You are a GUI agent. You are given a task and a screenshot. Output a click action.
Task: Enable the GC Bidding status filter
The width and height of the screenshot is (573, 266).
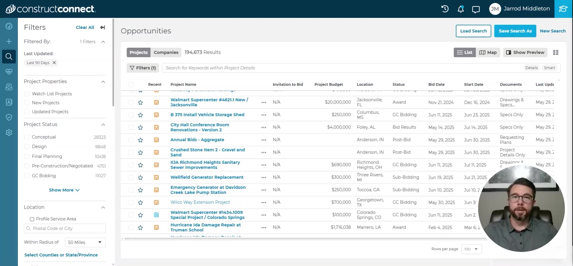pos(27,176)
